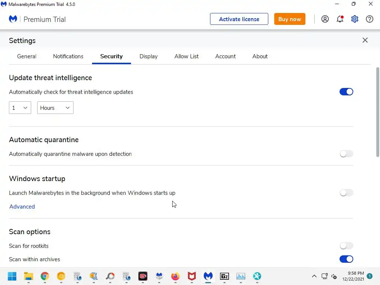Open the blue box app left of Firefox
The height and width of the screenshot is (285, 380).
point(159,276)
